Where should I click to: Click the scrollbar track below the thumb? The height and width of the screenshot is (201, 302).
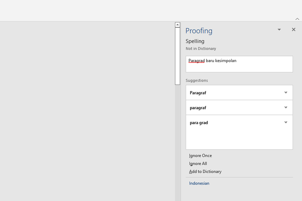178,142
